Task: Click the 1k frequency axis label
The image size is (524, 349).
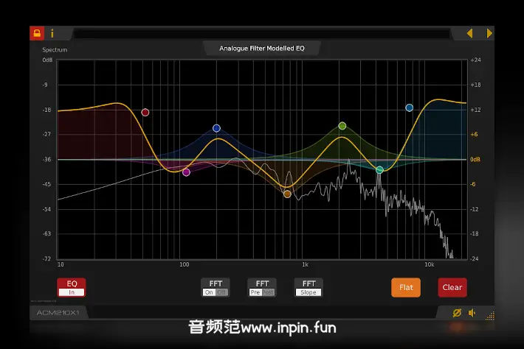Action: click(305, 264)
